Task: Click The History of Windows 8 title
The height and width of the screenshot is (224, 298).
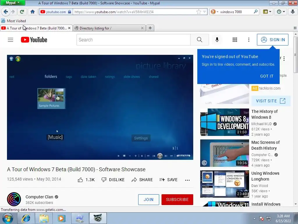Action: (265, 114)
